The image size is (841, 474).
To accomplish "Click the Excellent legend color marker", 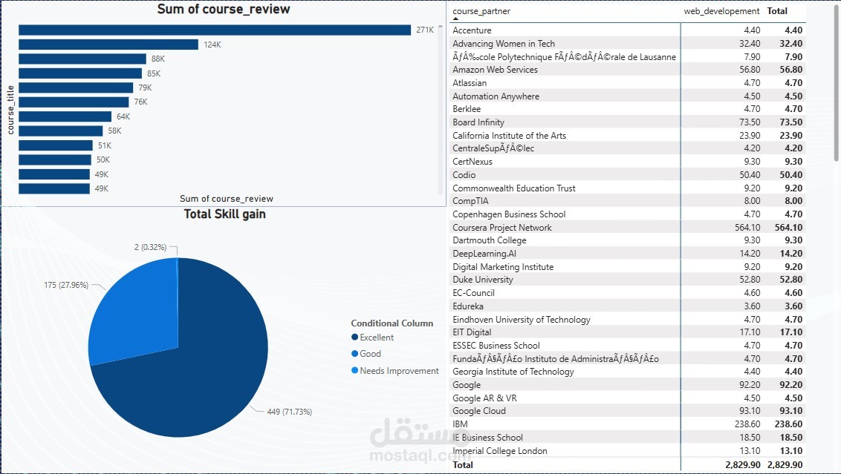I will click(354, 337).
